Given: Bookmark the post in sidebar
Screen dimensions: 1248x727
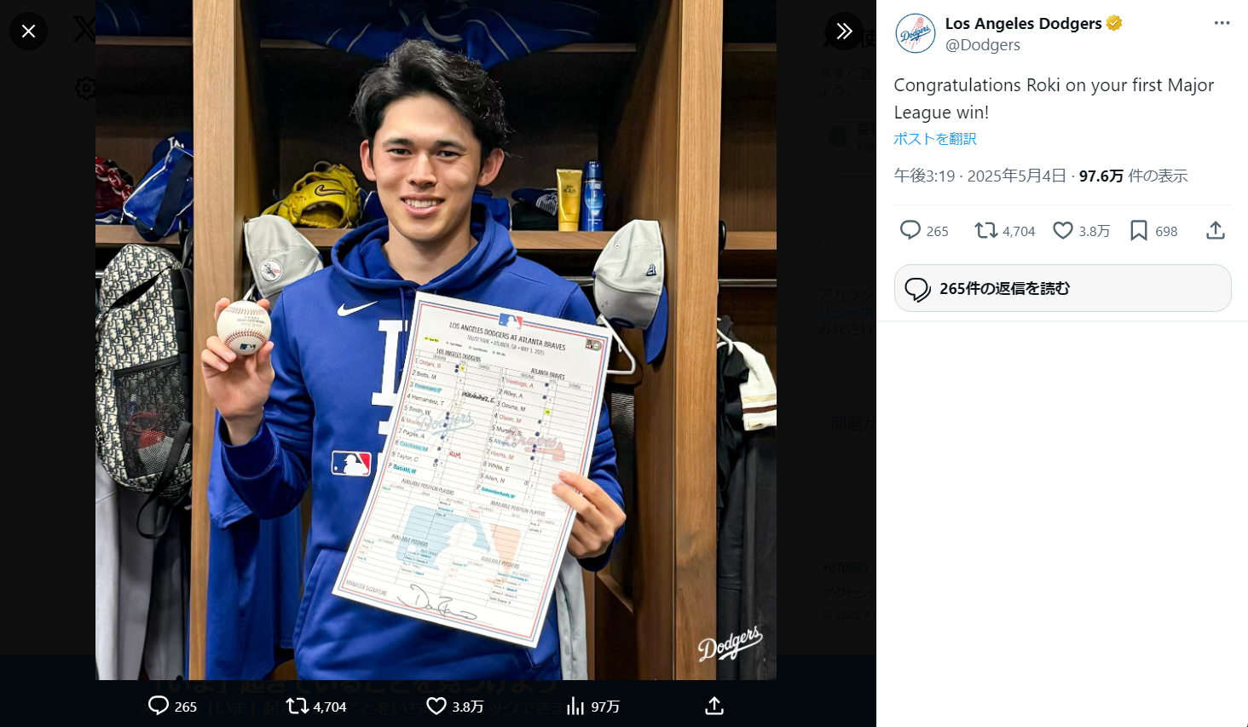Looking at the screenshot, I should click(1138, 230).
